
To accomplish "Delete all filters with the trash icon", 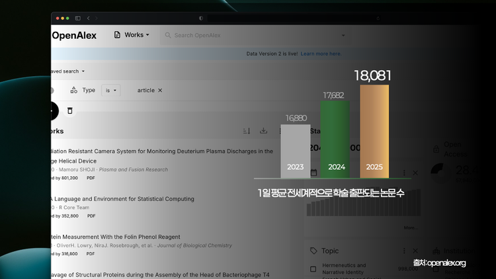I will click(70, 110).
